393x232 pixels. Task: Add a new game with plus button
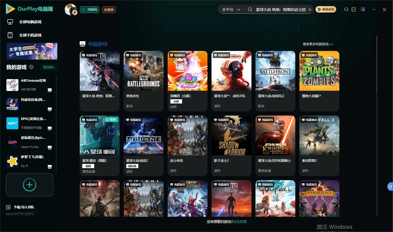point(29,185)
